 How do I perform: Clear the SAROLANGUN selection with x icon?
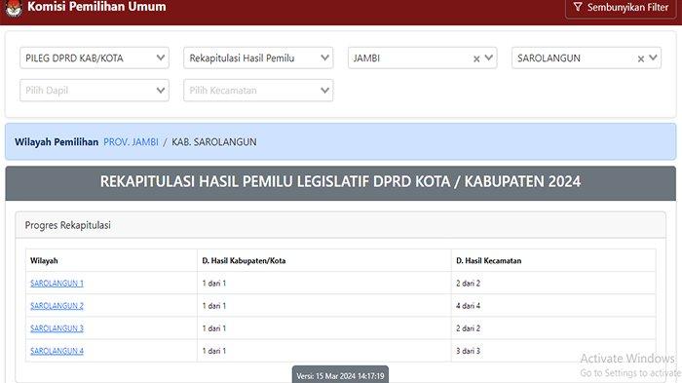click(x=641, y=58)
